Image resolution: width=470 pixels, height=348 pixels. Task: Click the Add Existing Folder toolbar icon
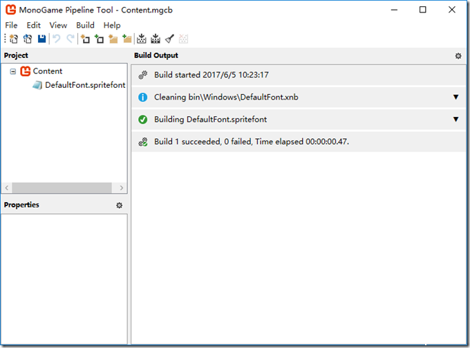point(126,39)
